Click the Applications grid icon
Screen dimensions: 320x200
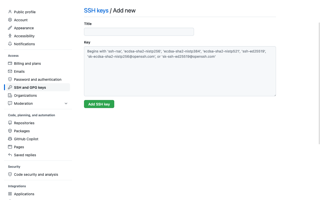pos(10,194)
